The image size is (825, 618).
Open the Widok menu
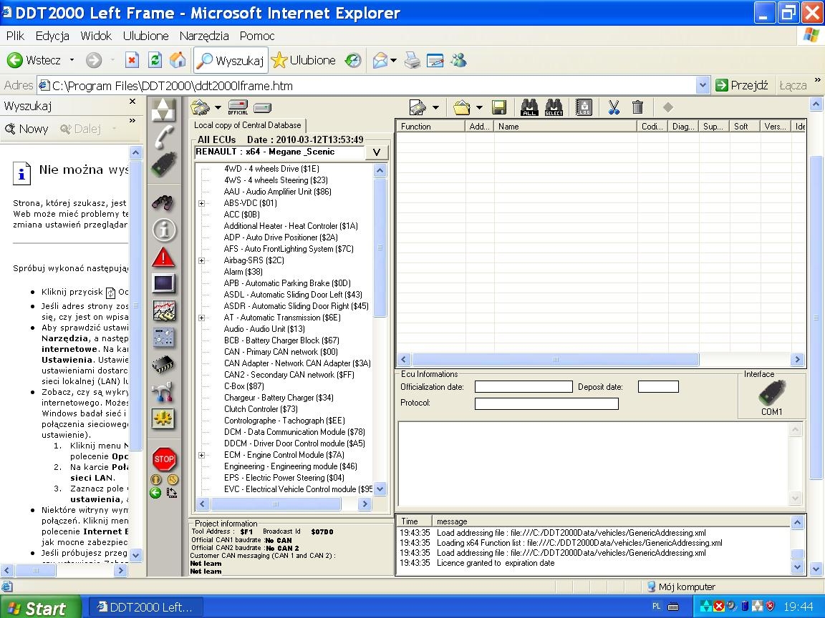coord(96,36)
